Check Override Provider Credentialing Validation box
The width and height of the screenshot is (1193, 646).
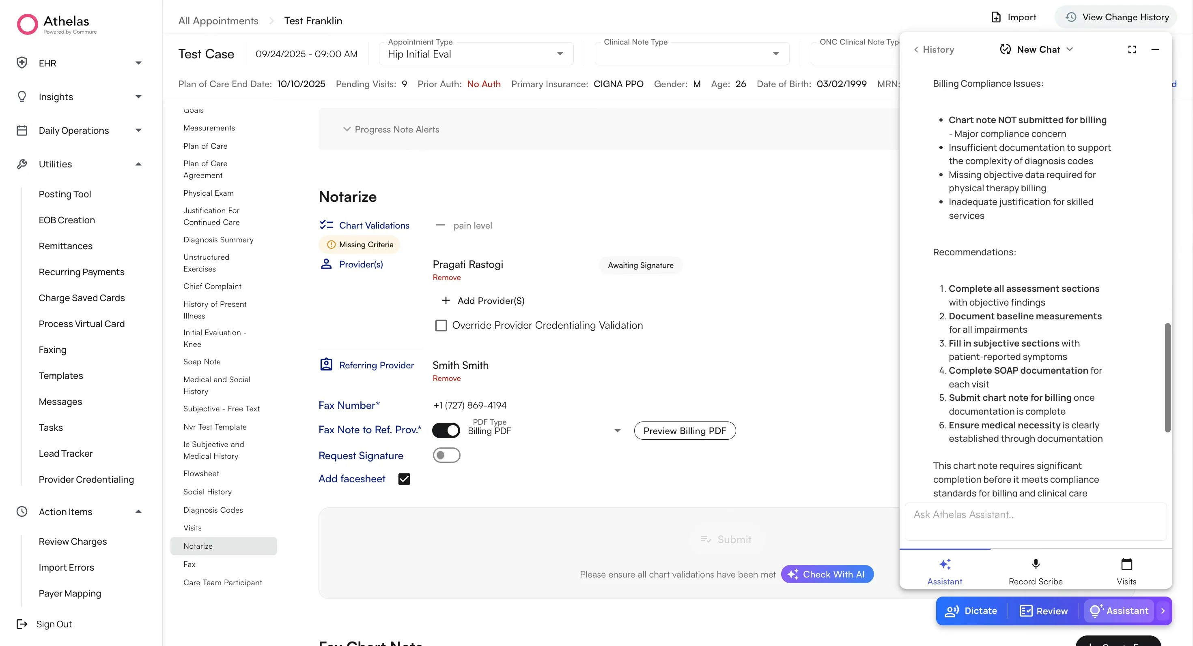pyautogui.click(x=441, y=325)
